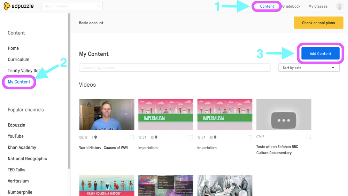The height and width of the screenshot is (196, 348).
Task: Click the Edpuzzle logo icon
Action: click(7, 6)
